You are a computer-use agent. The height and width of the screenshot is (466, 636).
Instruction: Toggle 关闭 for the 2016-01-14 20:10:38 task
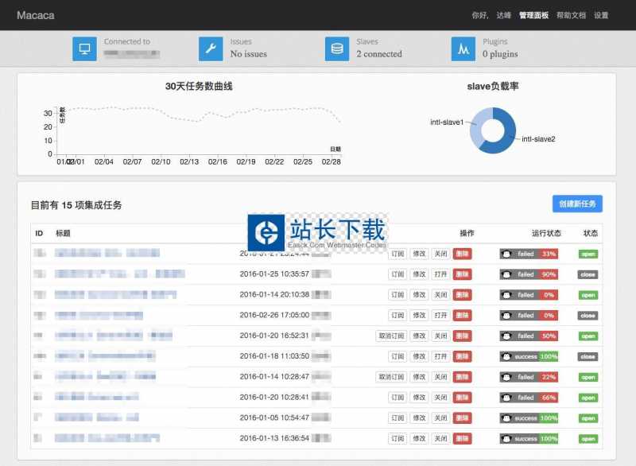click(x=440, y=295)
